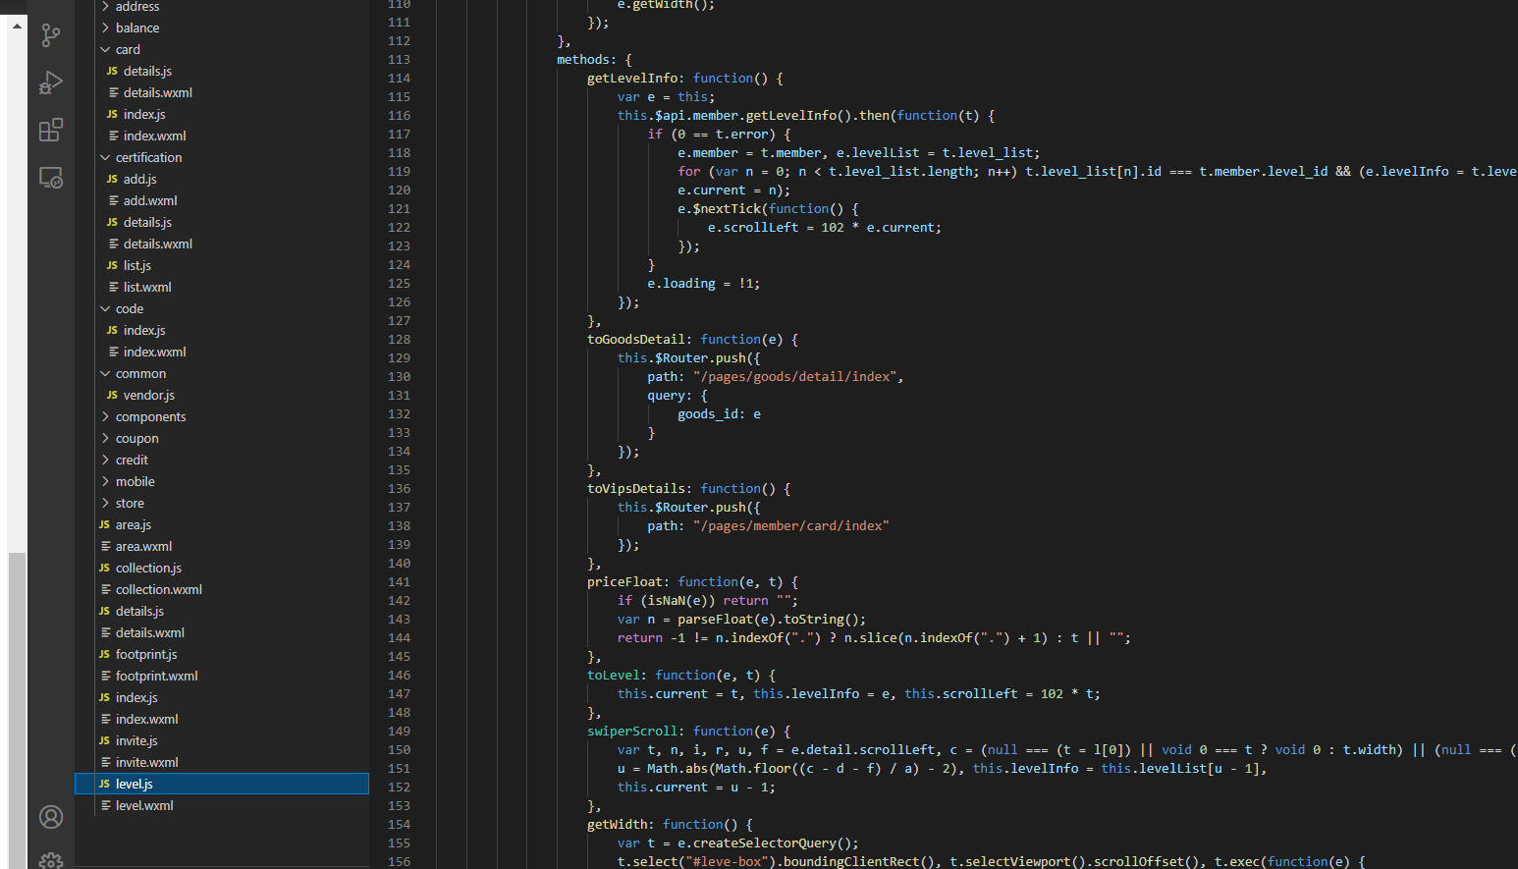Open index.wxml in the code folder
This screenshot has width=1518, height=869.
(222, 352)
